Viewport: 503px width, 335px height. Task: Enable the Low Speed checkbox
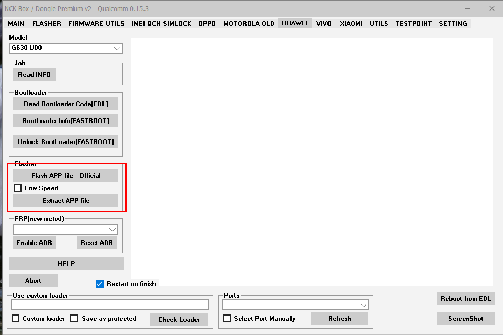click(18, 188)
